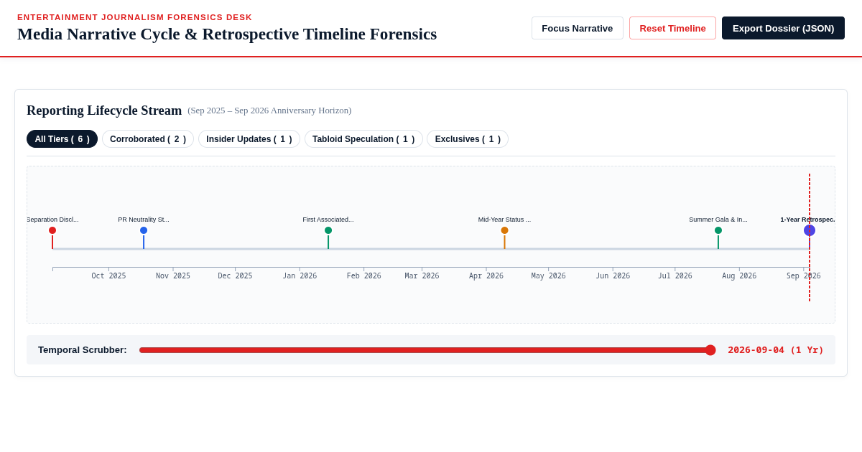Click the Jun 2026 axis label
Screen dimensions: 862x452
pos(613,276)
